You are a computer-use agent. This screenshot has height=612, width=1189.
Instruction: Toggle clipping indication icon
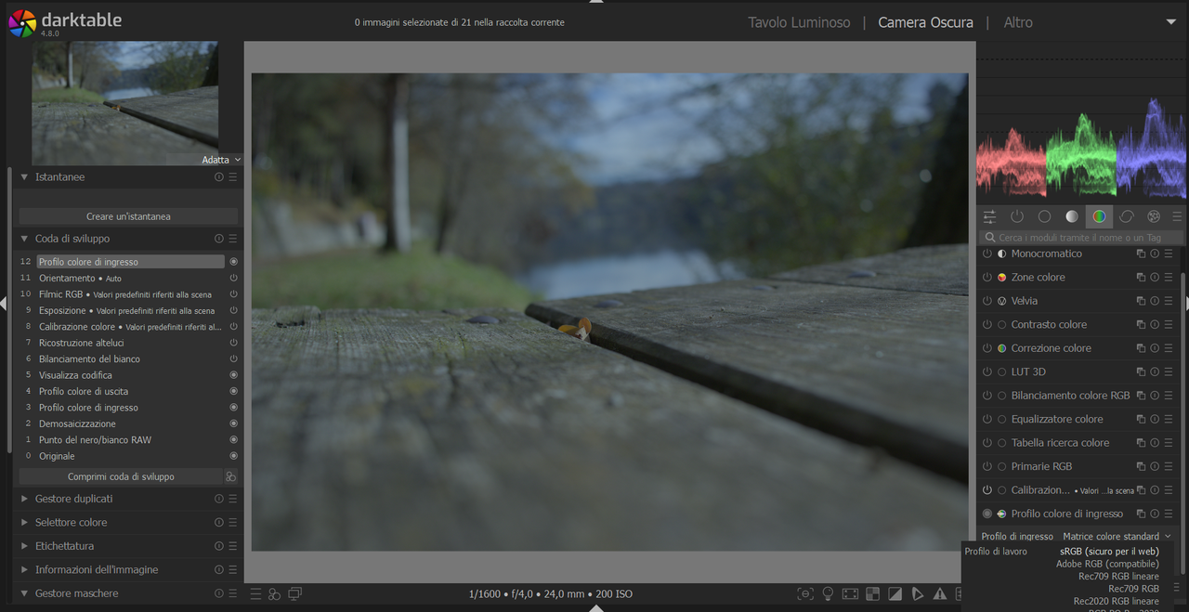point(895,593)
